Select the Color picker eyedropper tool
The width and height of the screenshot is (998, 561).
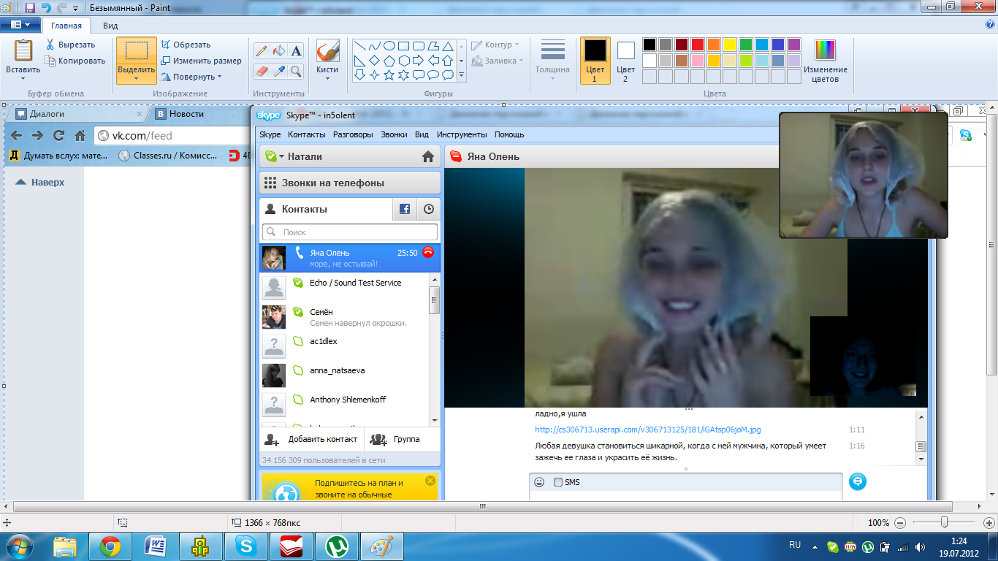278,71
